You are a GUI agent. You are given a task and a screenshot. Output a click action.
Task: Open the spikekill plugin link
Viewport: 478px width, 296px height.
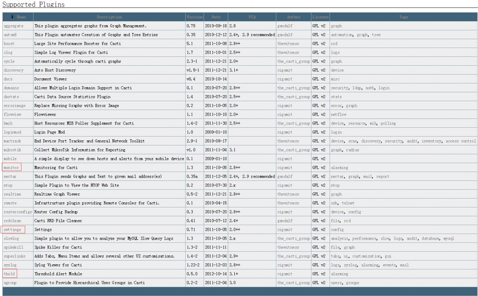point(14,247)
